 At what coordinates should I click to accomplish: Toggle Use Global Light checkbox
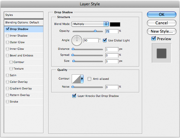[x=105, y=40]
